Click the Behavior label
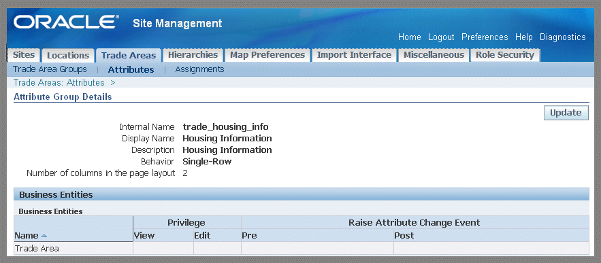The width and height of the screenshot is (601, 263). pos(157,162)
